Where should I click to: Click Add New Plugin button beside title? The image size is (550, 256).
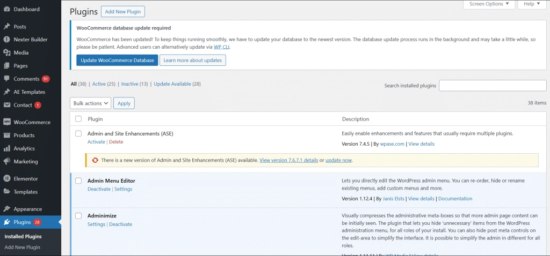(x=123, y=12)
